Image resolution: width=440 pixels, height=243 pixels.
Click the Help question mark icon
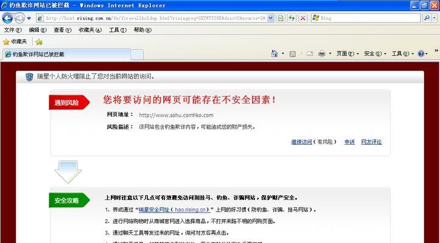[x=421, y=53]
